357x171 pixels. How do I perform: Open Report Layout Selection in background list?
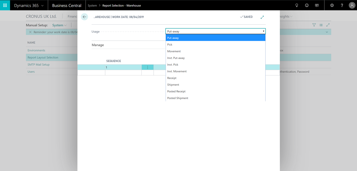(43, 57)
